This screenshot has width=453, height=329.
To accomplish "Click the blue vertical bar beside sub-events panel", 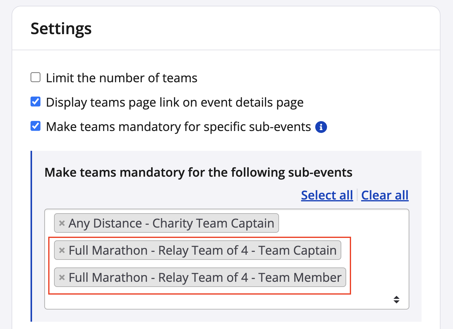I will (x=31, y=236).
